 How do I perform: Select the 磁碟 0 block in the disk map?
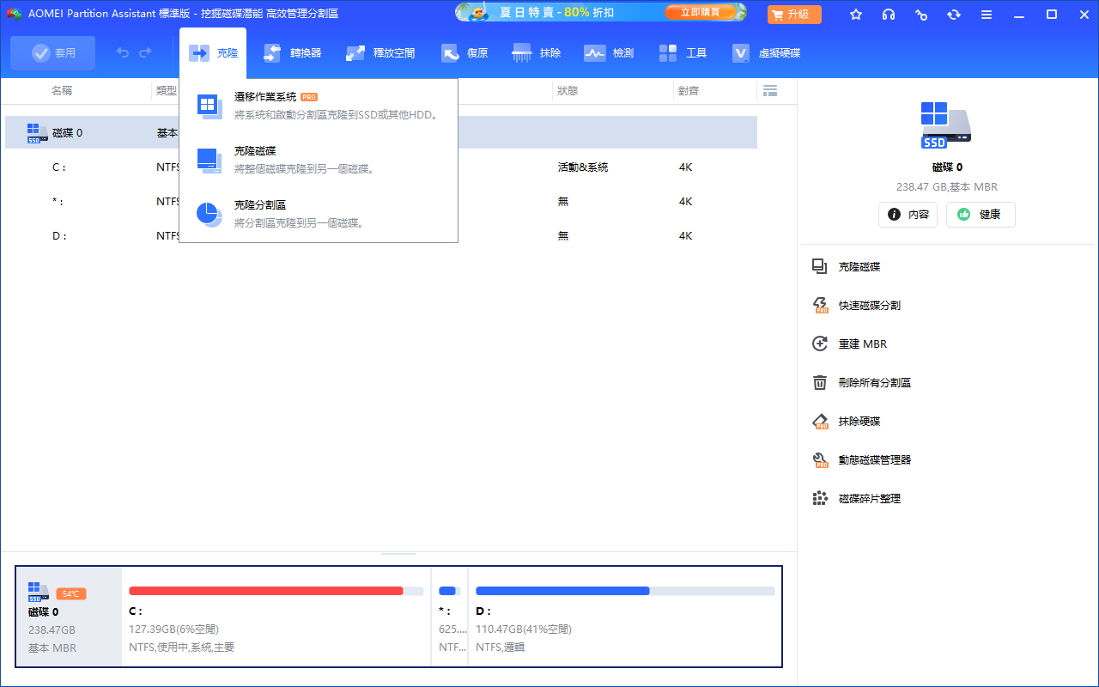pyautogui.click(x=70, y=617)
